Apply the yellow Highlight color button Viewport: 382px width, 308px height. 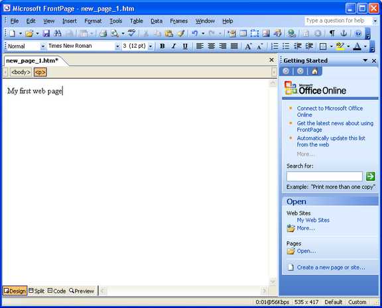(340, 46)
